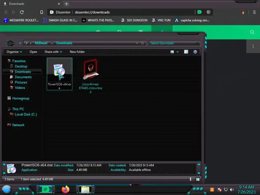Click the Search Downloads field
Viewport: 260px width, 195px height.
[175, 43]
